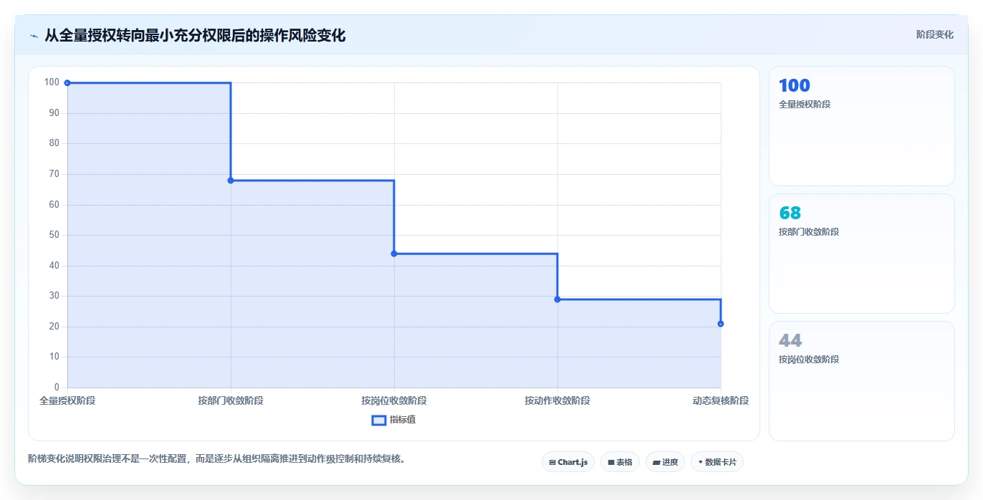The height and width of the screenshot is (500, 983).
Task: Select the data point valued 68
Action: click(231, 181)
